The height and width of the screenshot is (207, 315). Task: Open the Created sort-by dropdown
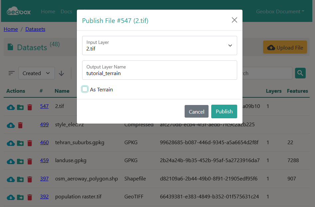[36, 73]
